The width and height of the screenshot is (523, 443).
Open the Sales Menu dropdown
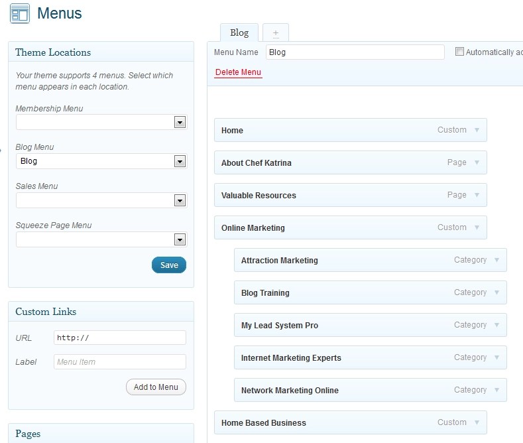tap(101, 200)
